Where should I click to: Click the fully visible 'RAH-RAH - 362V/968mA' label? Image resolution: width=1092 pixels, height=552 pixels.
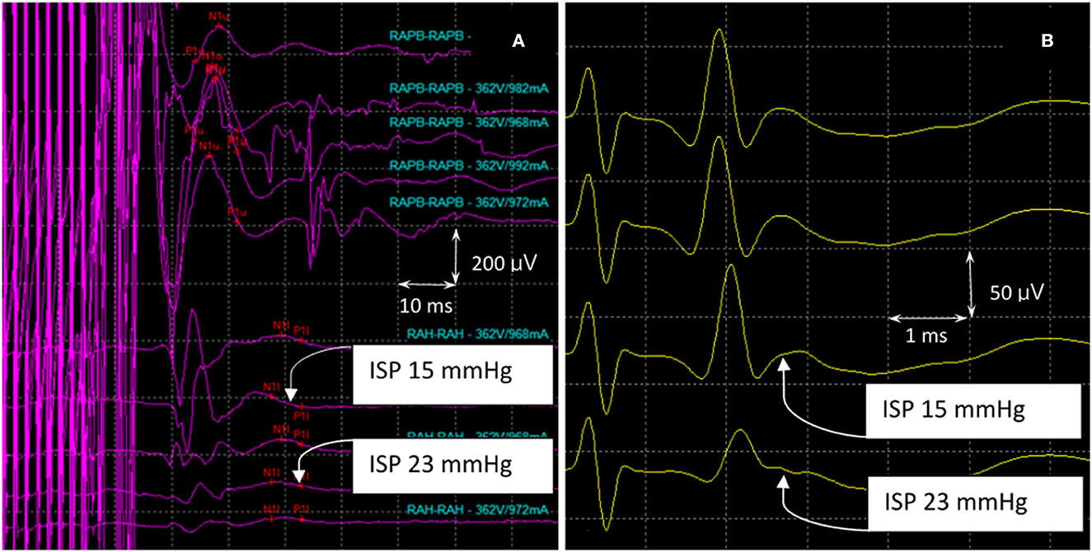[478, 334]
